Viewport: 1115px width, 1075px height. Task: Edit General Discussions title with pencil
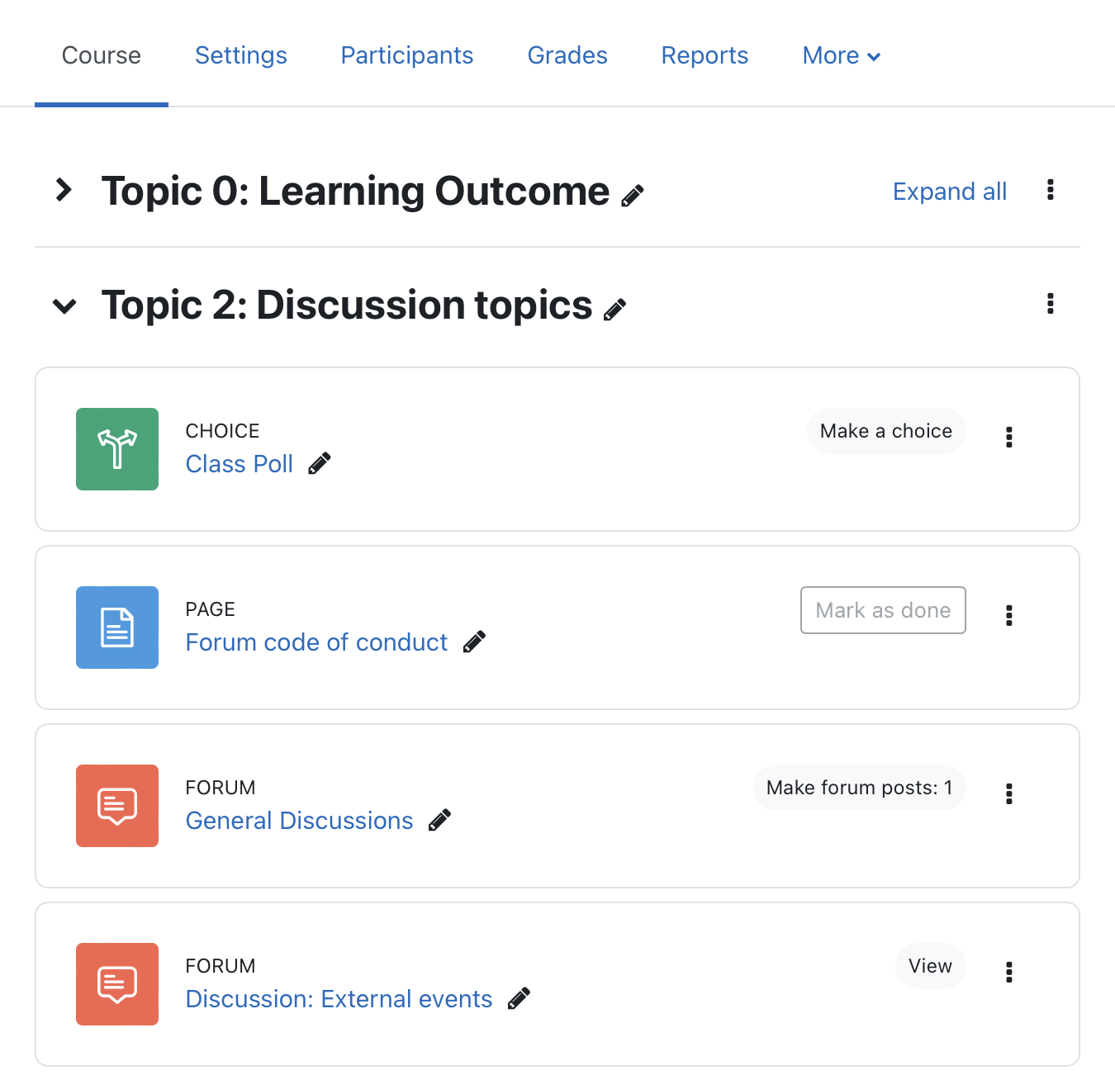(439, 821)
